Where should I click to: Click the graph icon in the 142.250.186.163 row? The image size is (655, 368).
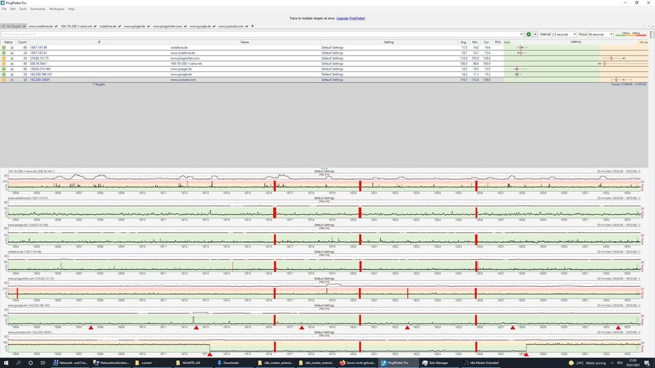tap(12, 74)
